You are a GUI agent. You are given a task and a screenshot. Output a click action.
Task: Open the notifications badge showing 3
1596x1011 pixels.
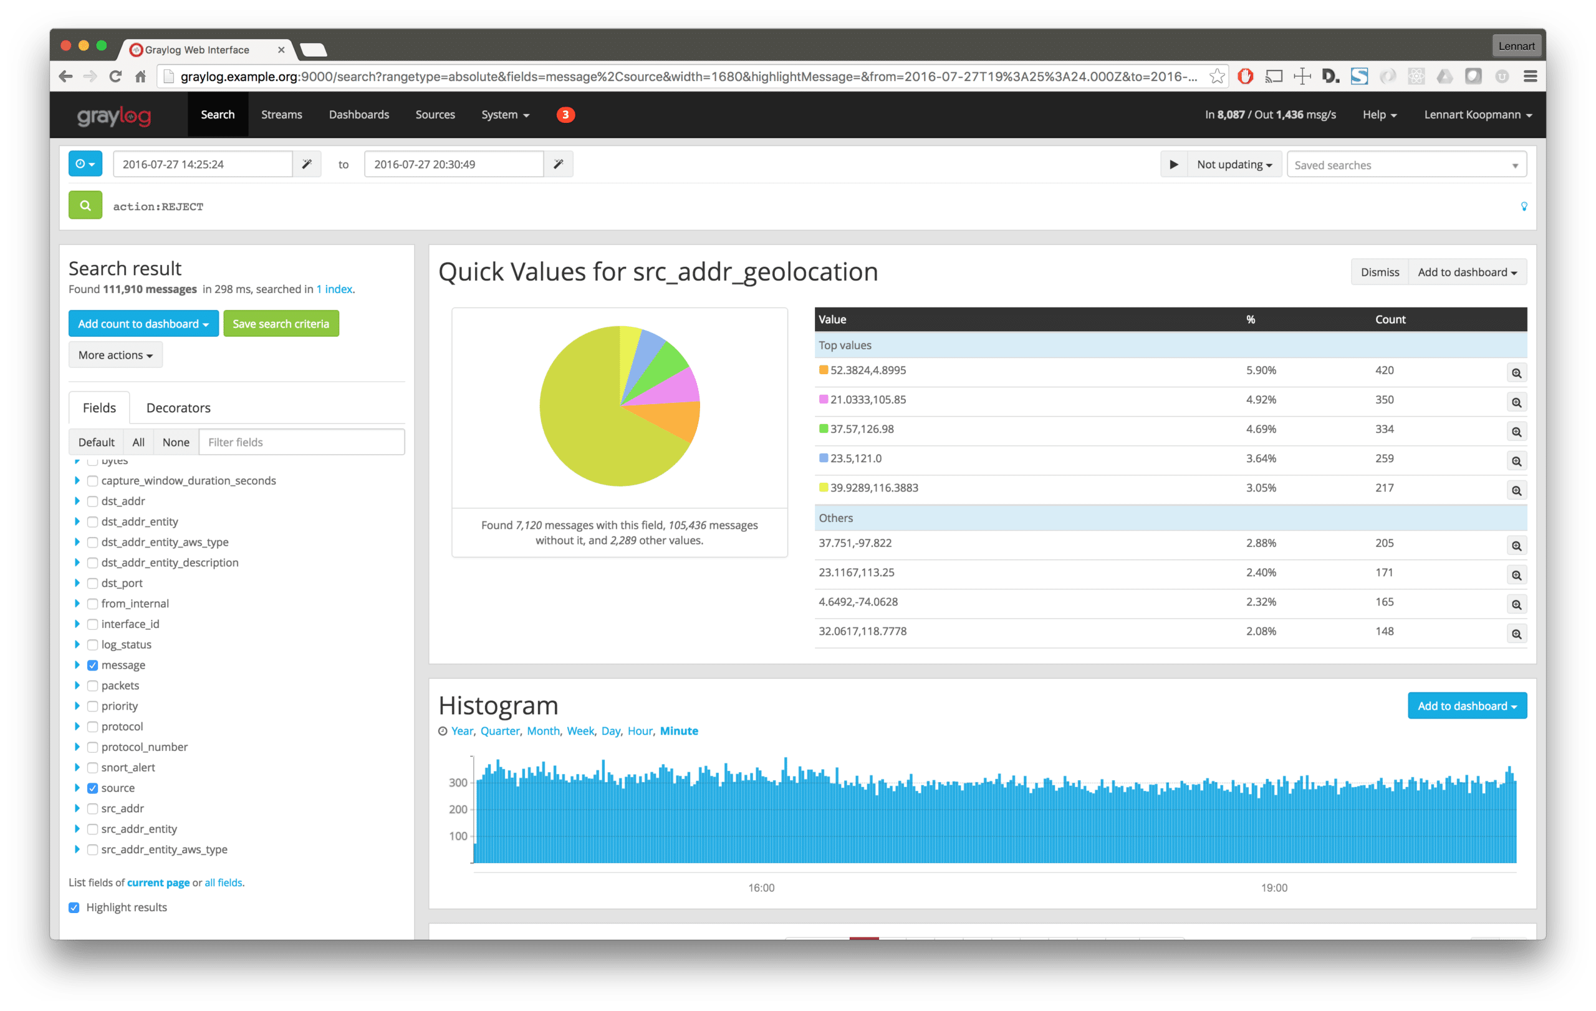(565, 115)
